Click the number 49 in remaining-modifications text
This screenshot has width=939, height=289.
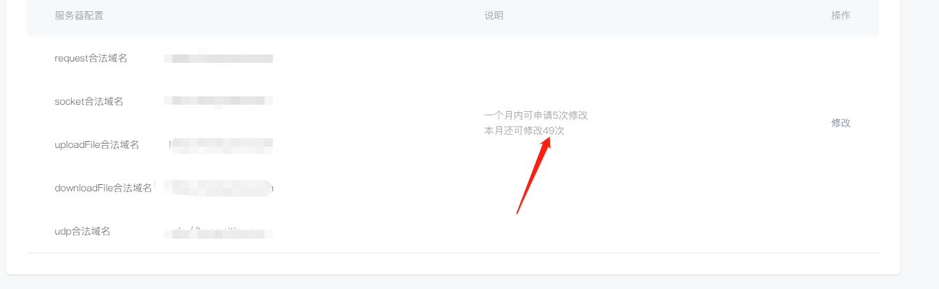click(548, 131)
